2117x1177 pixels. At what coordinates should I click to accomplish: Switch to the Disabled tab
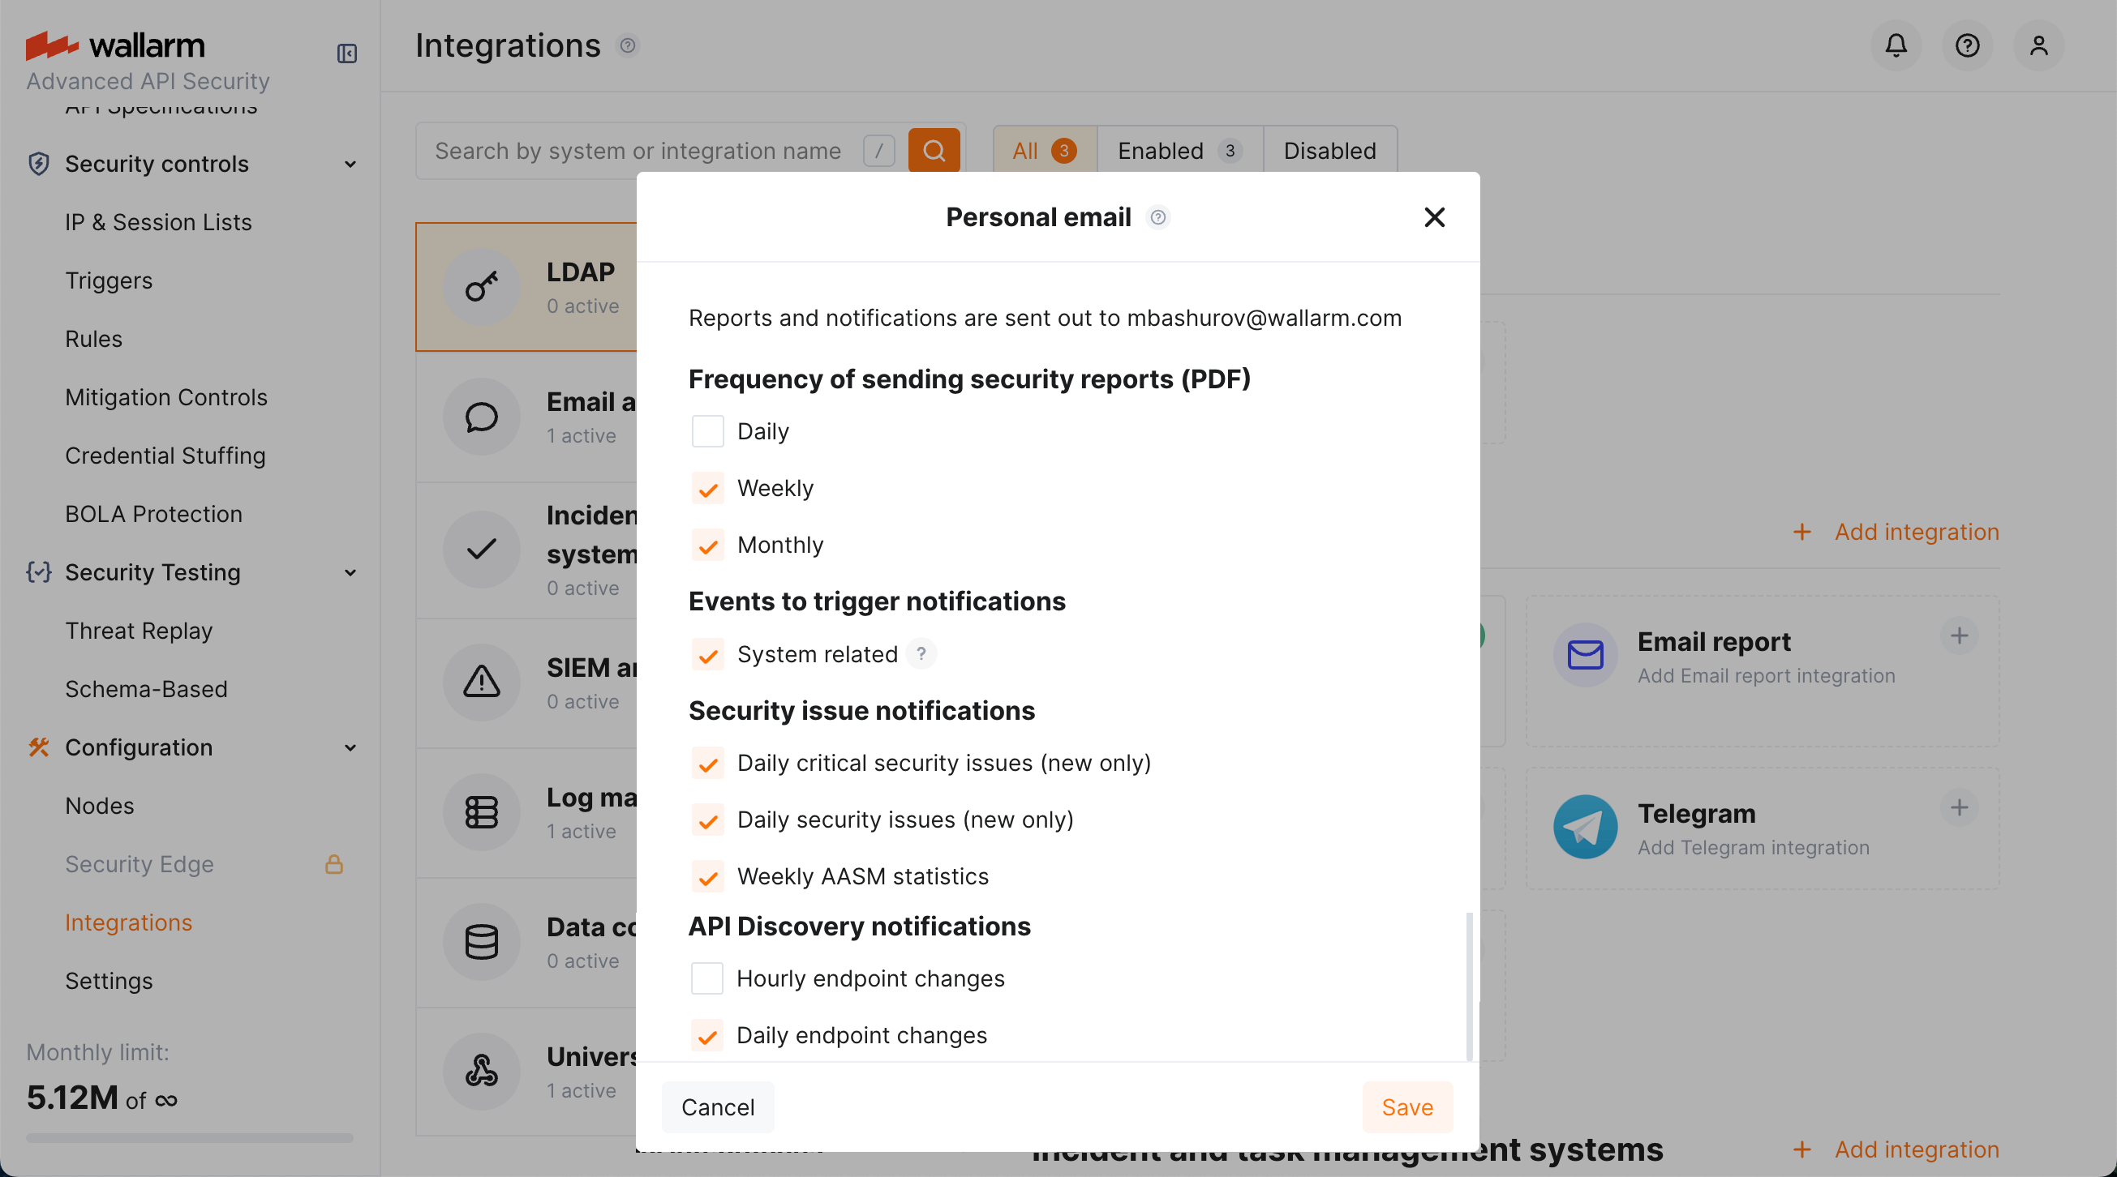click(x=1329, y=150)
